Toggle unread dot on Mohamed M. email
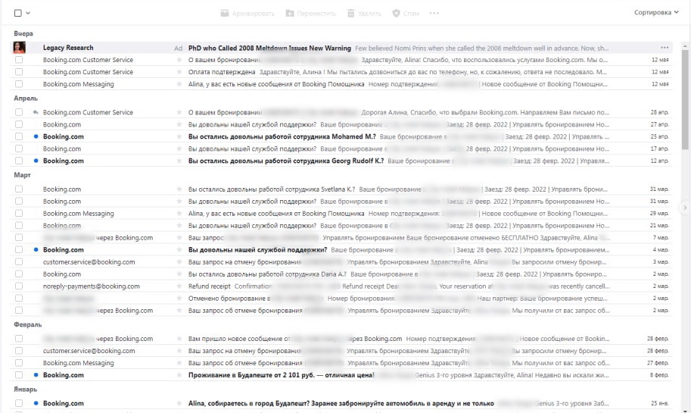This screenshot has height=413, width=691. [x=36, y=136]
